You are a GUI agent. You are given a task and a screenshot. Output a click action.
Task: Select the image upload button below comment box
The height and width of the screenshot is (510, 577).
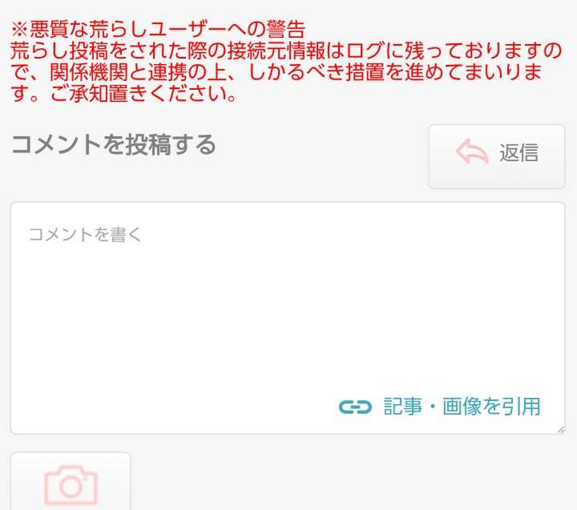tap(71, 481)
